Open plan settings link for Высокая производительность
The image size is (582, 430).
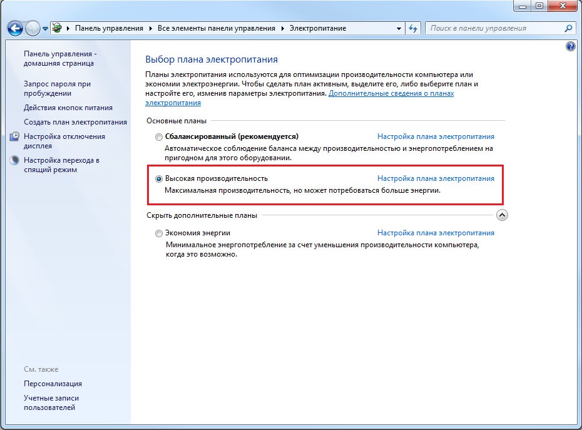[x=436, y=178]
